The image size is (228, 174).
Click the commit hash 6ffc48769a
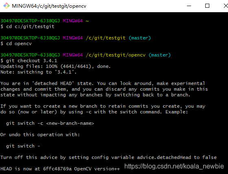[x=57, y=169]
